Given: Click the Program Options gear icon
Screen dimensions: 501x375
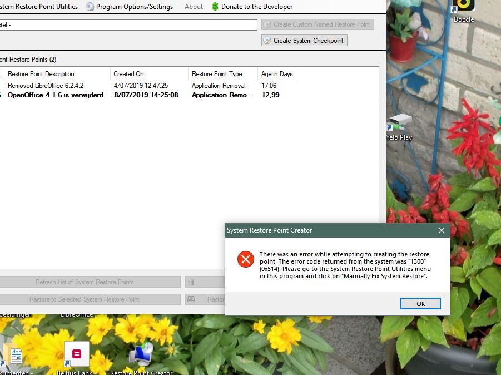Looking at the screenshot, I should click(90, 7).
